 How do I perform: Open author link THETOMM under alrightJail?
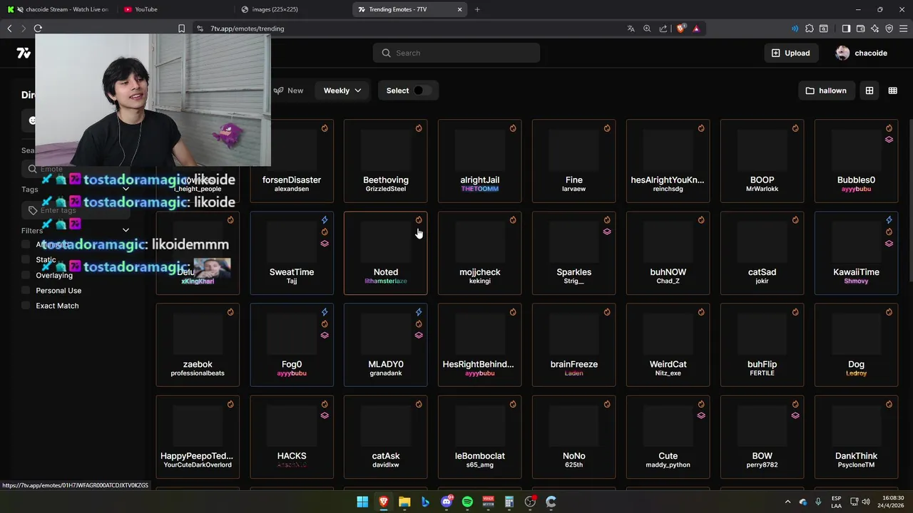[x=480, y=189]
